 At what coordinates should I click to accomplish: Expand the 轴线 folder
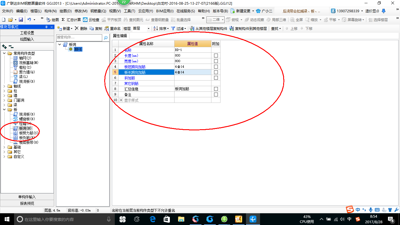click(4, 86)
